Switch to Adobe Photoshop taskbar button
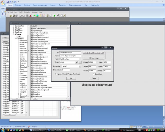 coord(56,130)
